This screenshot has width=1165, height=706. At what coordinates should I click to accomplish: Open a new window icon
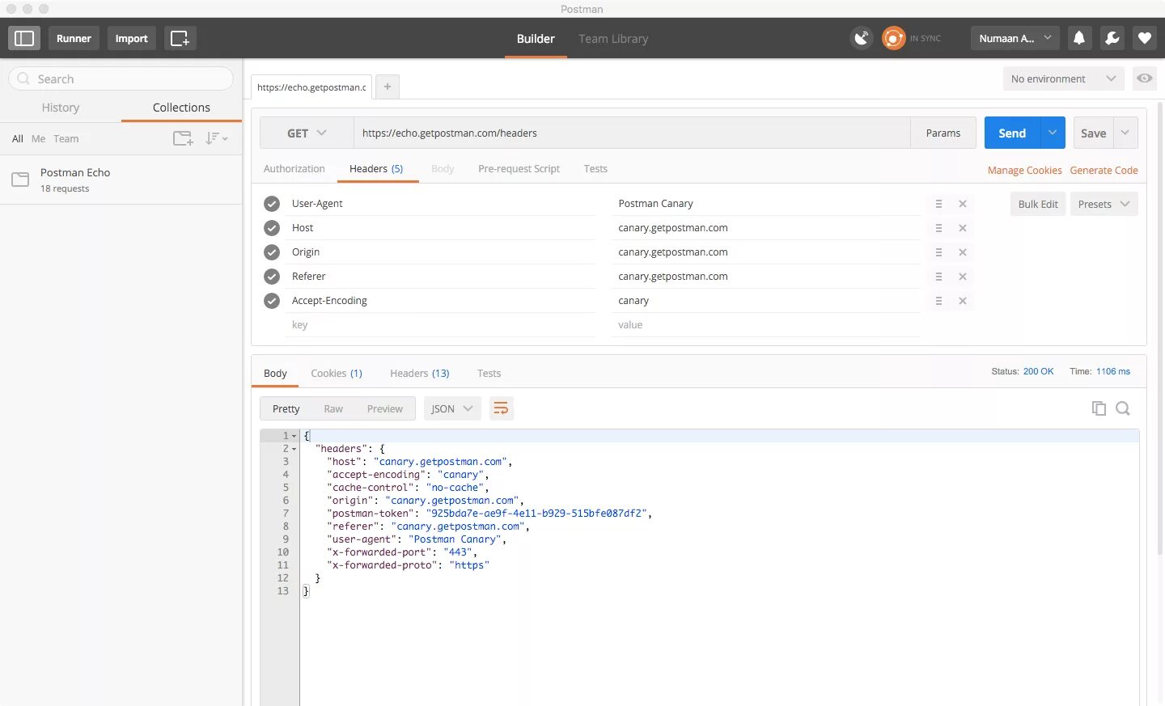click(180, 38)
